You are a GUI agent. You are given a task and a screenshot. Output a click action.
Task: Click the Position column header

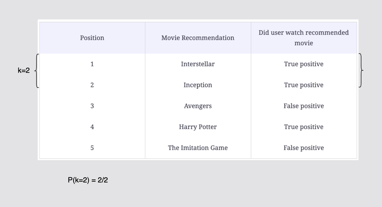click(x=92, y=38)
